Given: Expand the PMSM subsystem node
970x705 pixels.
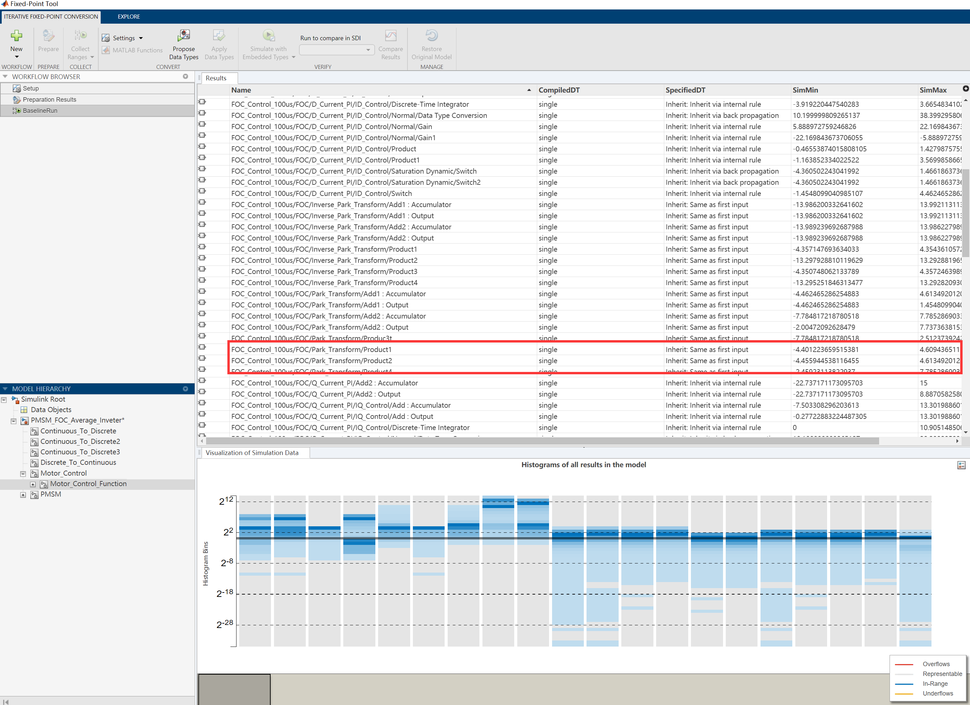Looking at the screenshot, I should (23, 495).
